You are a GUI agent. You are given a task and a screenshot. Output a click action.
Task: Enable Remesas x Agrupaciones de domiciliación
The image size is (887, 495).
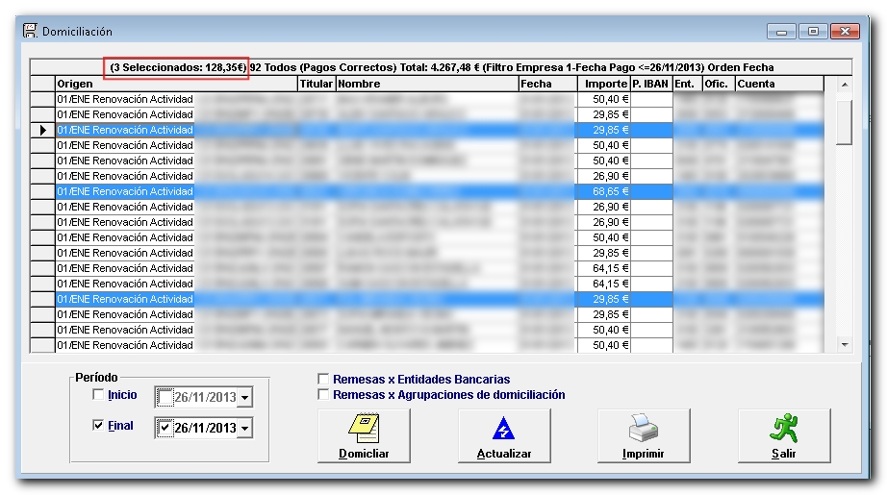tap(323, 394)
